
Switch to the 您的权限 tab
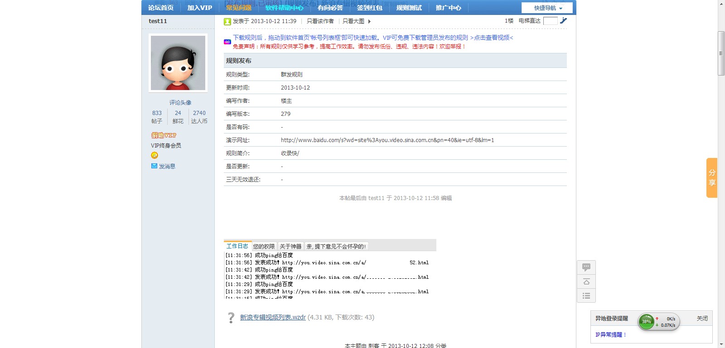[264, 247]
